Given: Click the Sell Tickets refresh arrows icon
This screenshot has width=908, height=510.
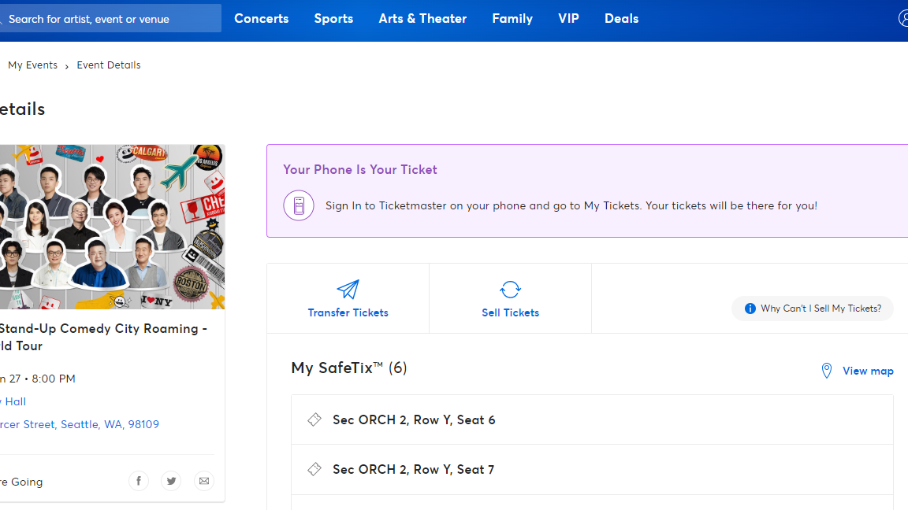Looking at the screenshot, I should tap(510, 290).
